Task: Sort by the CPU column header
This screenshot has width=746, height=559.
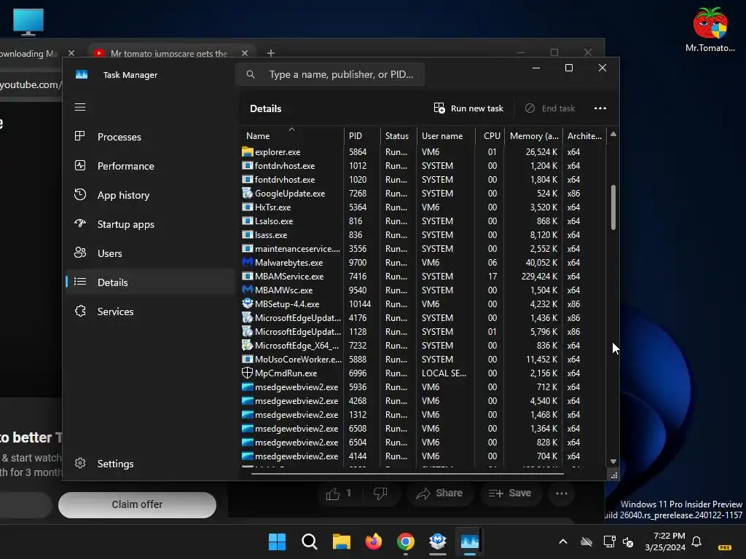Action: pos(490,135)
